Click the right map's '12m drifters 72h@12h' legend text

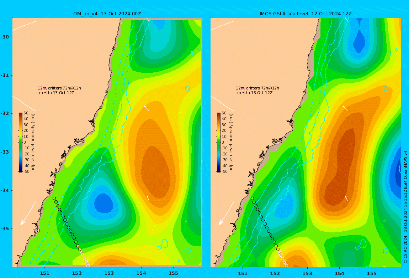[257, 88]
